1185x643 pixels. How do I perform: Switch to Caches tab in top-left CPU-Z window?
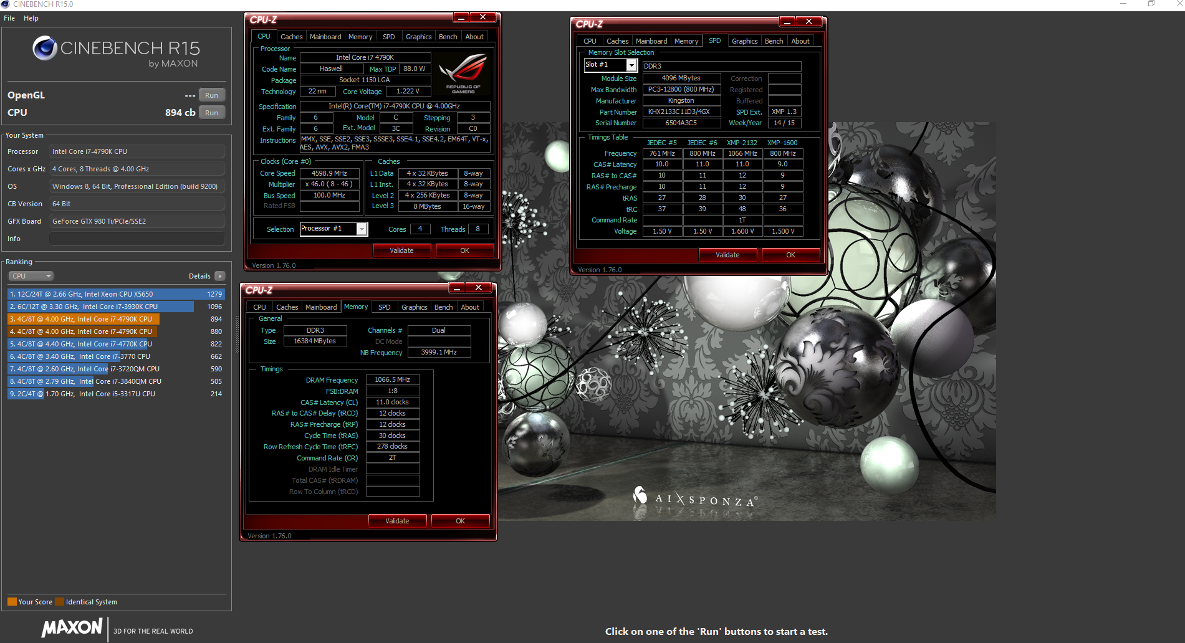pyautogui.click(x=291, y=37)
